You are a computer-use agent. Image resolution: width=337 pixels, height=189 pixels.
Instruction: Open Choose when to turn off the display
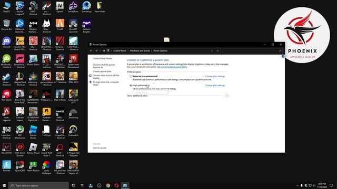coord(106,77)
